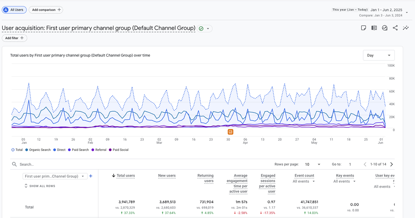Screen dimensions: 415x218
Task: Click the share report icon
Action: 395,28
